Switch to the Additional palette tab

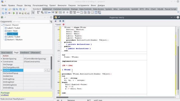[47, 9]
